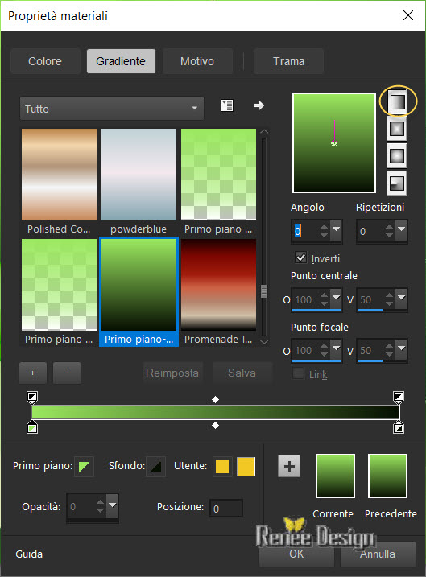This screenshot has width=426, height=577.
Task: Click the upper midpoint diamond marker
Action: point(215,399)
